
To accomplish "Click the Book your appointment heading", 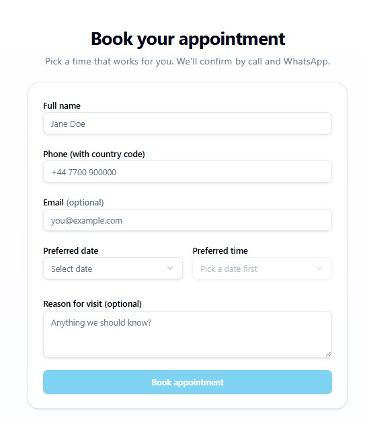I will point(188,39).
